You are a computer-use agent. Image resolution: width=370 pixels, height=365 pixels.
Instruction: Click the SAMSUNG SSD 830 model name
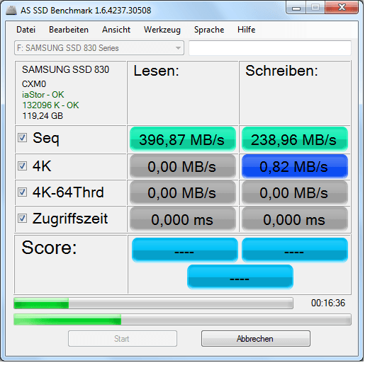click(x=65, y=69)
